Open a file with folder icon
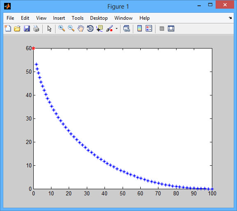 17,28
